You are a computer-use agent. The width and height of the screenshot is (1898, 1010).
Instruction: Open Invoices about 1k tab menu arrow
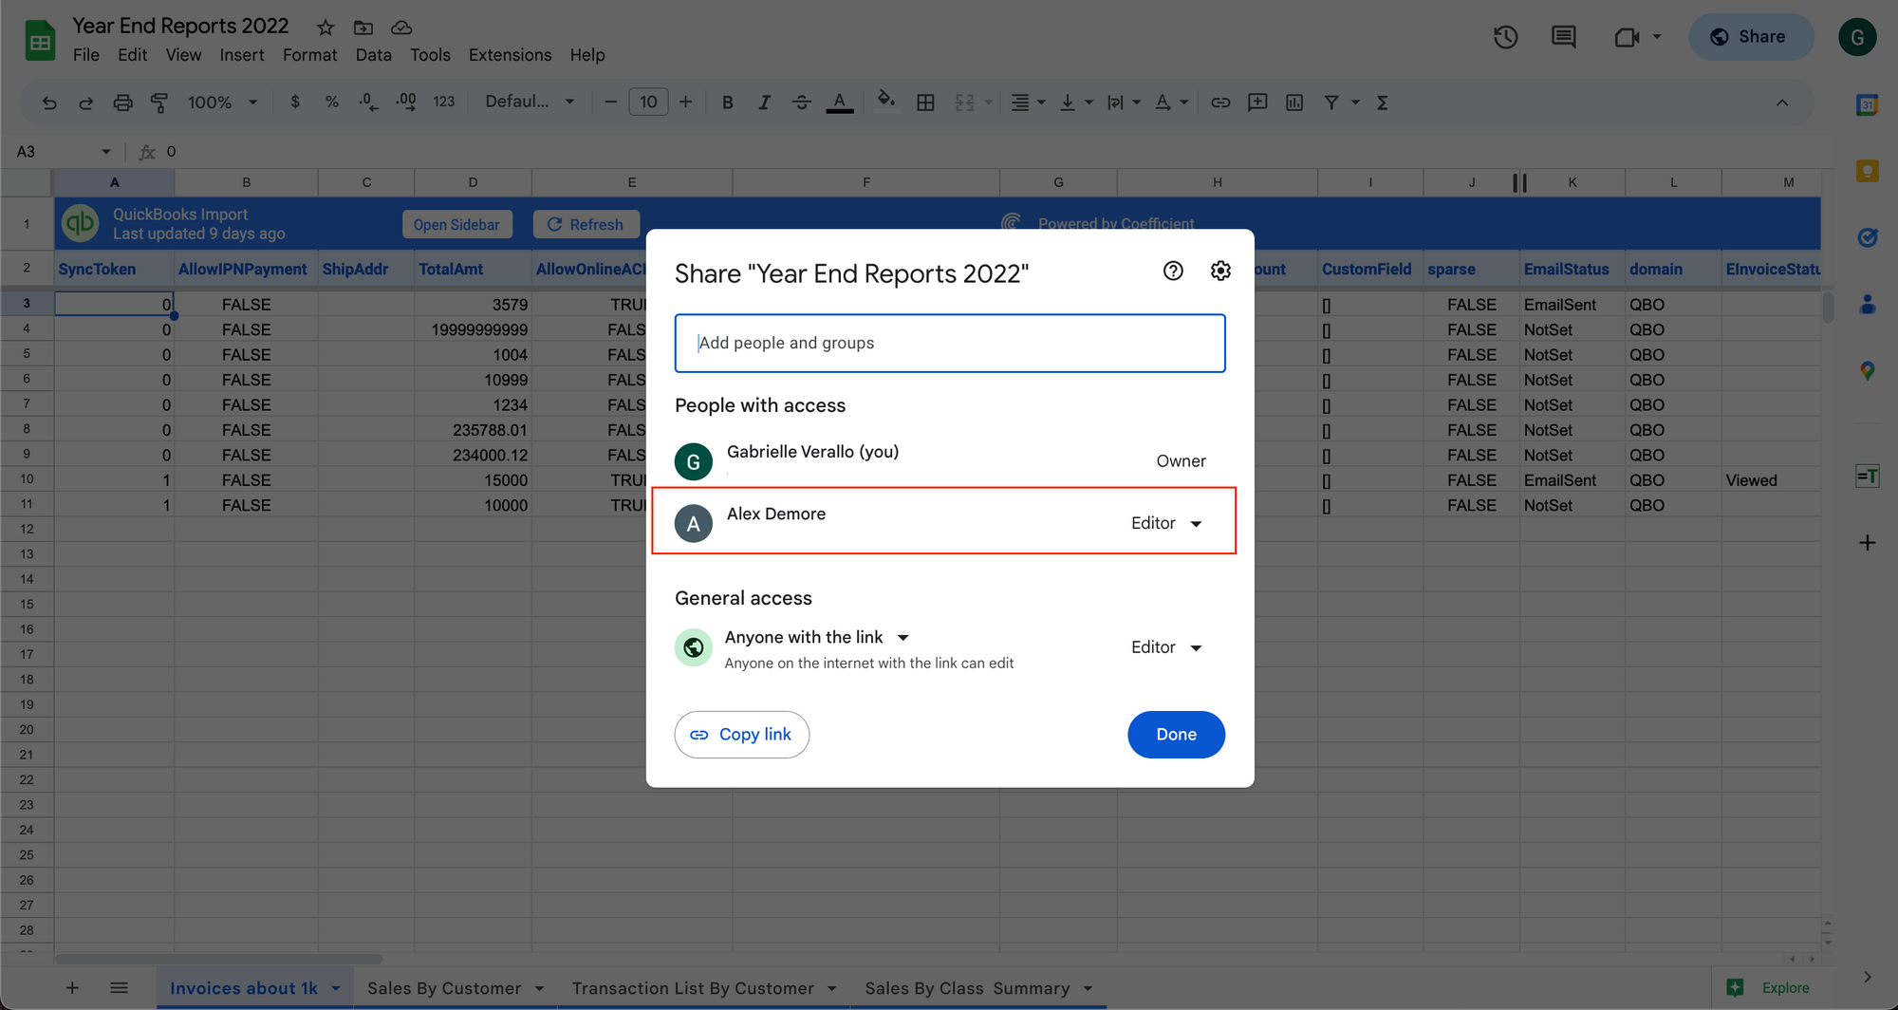[336, 989]
